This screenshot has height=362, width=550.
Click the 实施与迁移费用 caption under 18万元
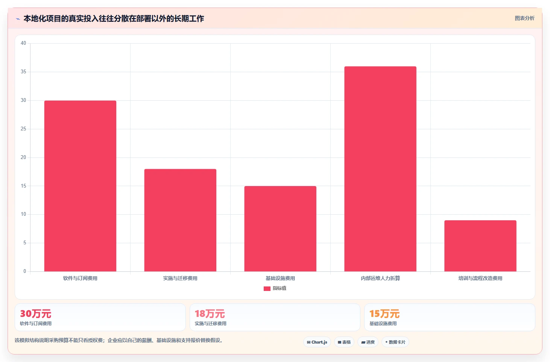tap(210, 323)
